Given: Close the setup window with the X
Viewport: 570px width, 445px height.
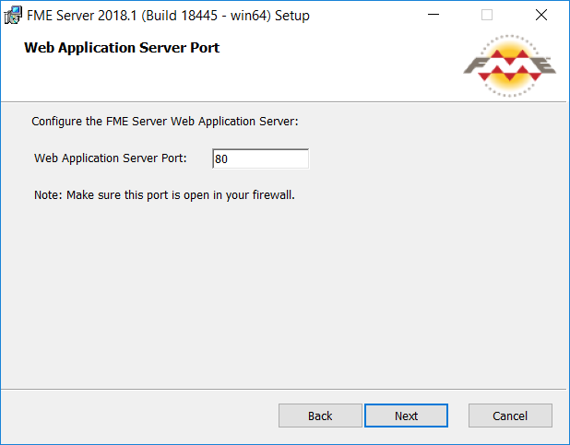Looking at the screenshot, I should pos(540,15).
